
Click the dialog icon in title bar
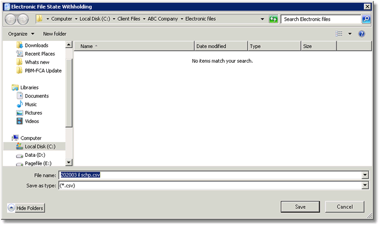[7, 7]
